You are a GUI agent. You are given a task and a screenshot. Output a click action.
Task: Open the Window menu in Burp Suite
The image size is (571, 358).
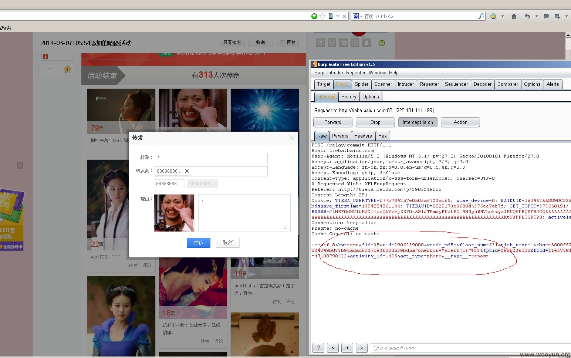pyautogui.click(x=377, y=73)
